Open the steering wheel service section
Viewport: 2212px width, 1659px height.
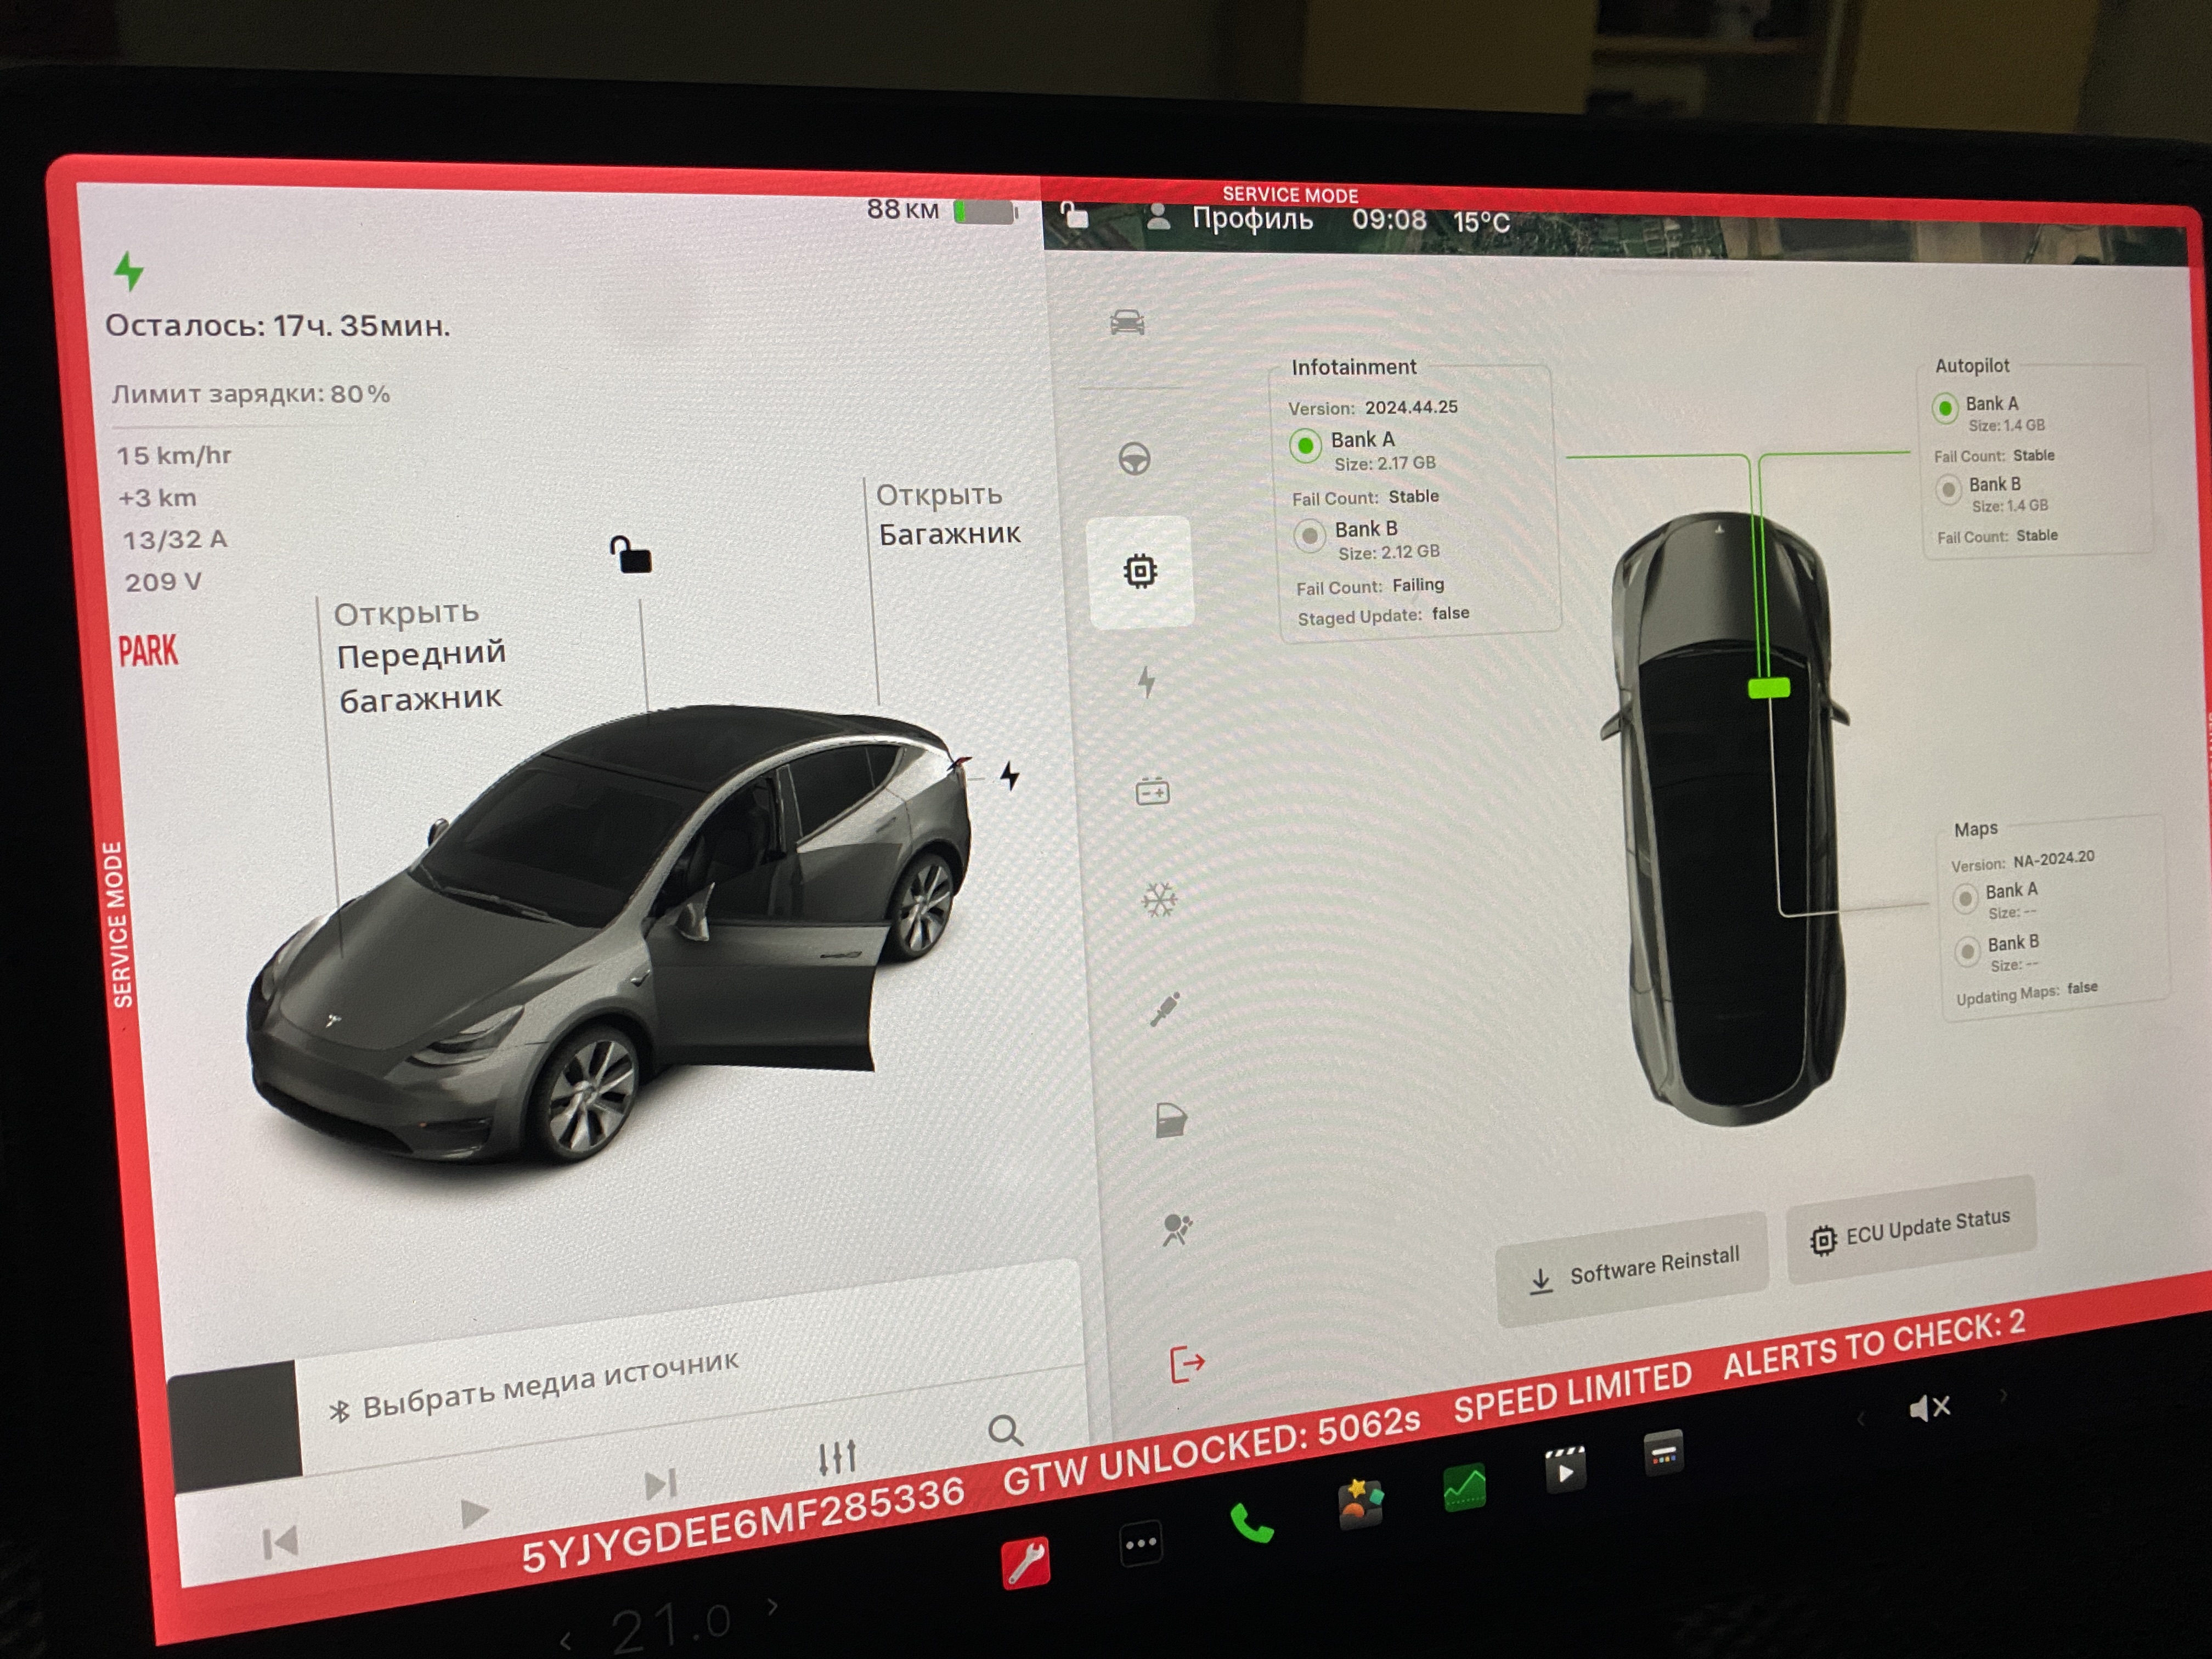[1134, 459]
